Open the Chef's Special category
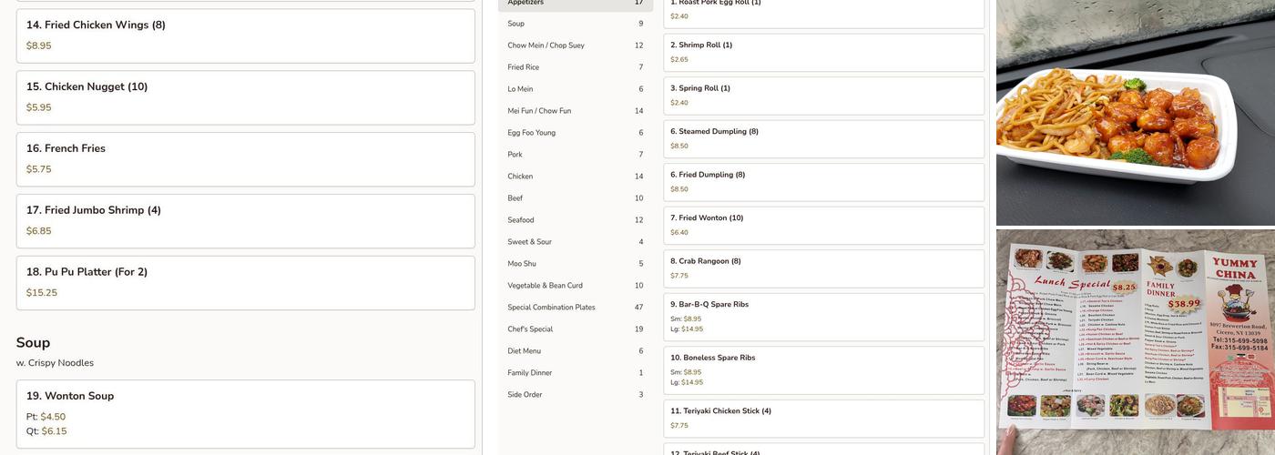This screenshot has width=1275, height=455. 575,329
